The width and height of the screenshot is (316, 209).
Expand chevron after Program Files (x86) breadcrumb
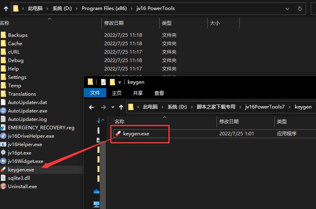[x=132, y=8]
